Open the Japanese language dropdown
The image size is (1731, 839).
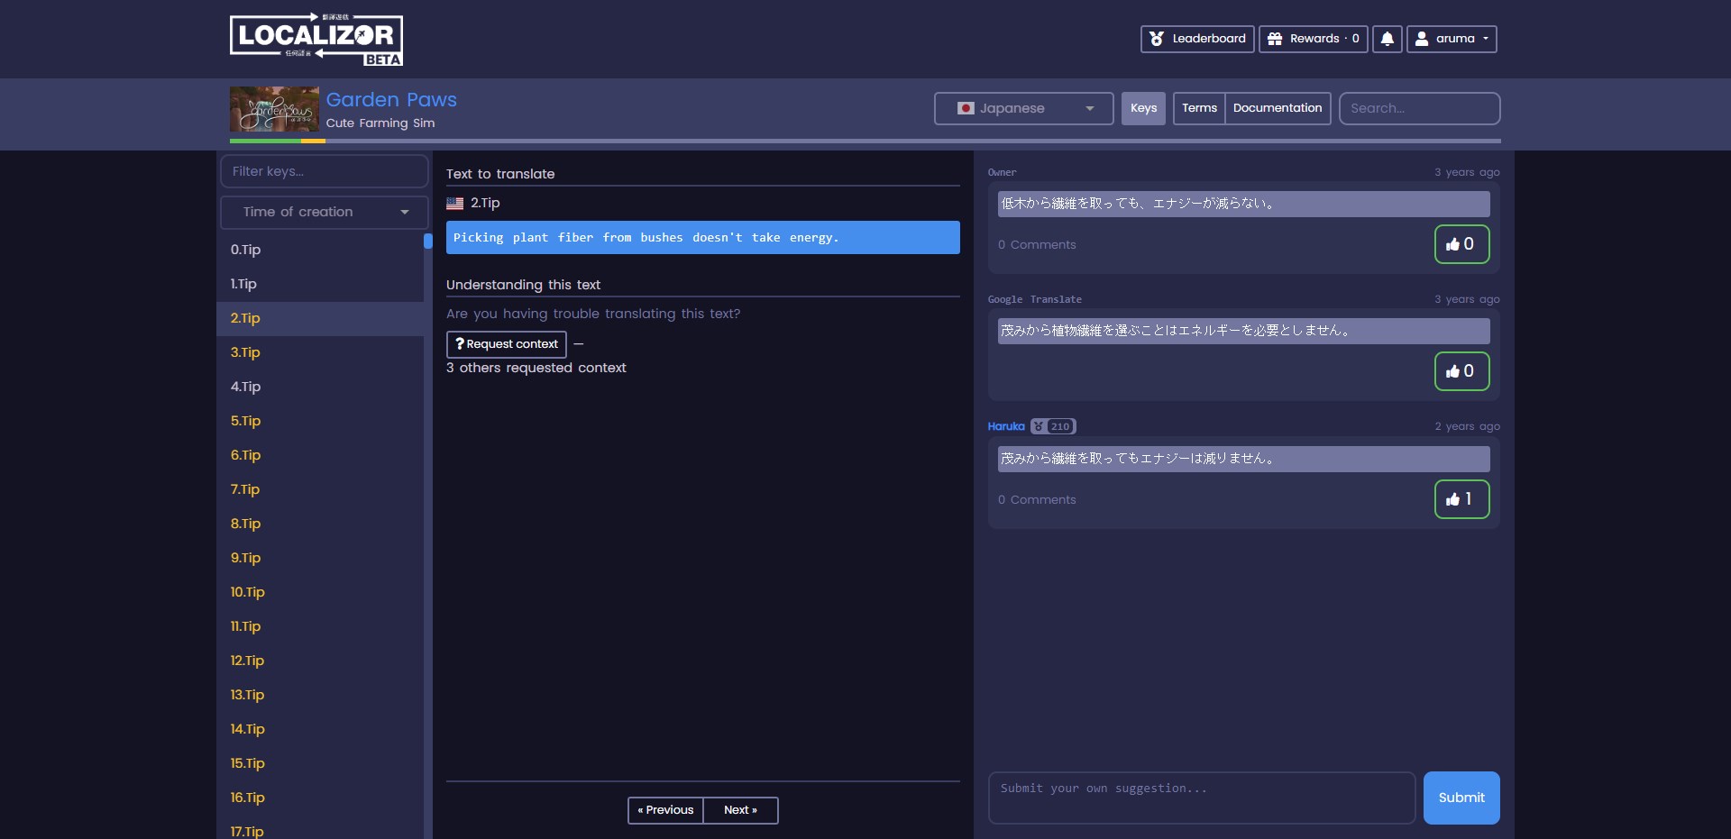(x=1023, y=108)
